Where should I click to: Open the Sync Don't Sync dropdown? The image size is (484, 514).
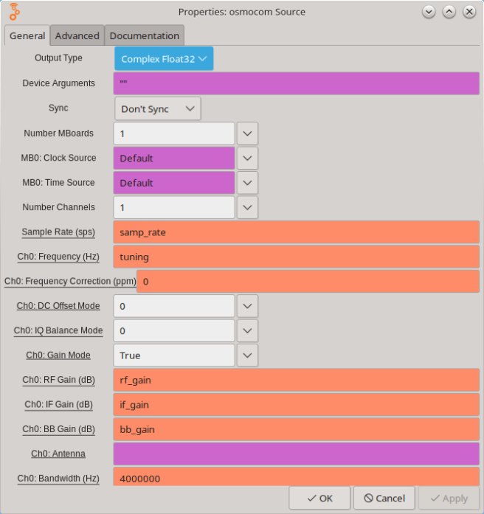(x=157, y=108)
